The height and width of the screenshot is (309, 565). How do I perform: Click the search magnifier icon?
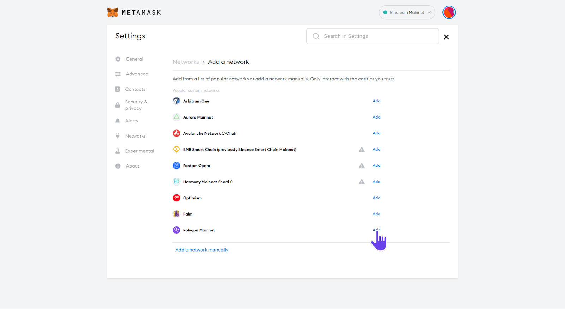[316, 36]
